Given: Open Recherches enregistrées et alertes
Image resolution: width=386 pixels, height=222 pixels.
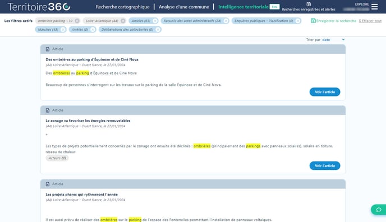Looking at the screenshot, I should pos(309,10).
